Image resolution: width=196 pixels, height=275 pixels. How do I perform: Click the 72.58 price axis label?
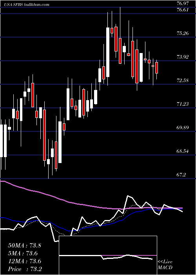pos(183,81)
